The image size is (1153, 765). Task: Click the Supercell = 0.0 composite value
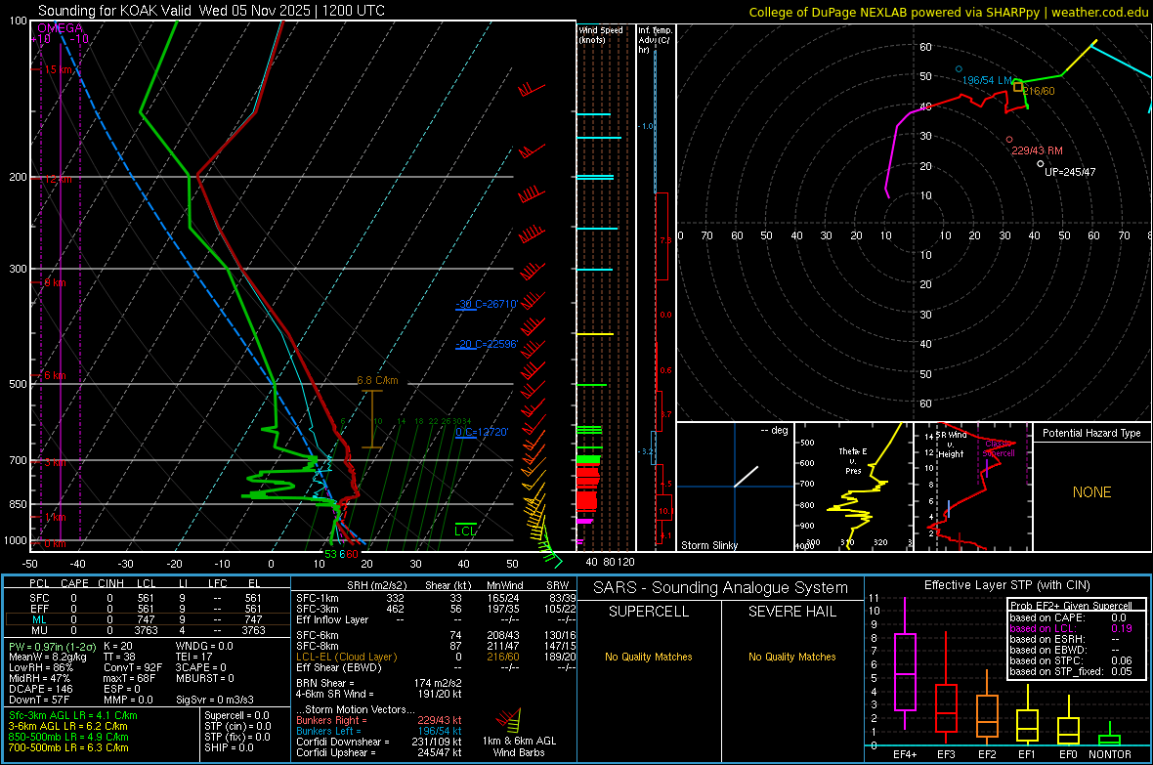click(x=236, y=715)
